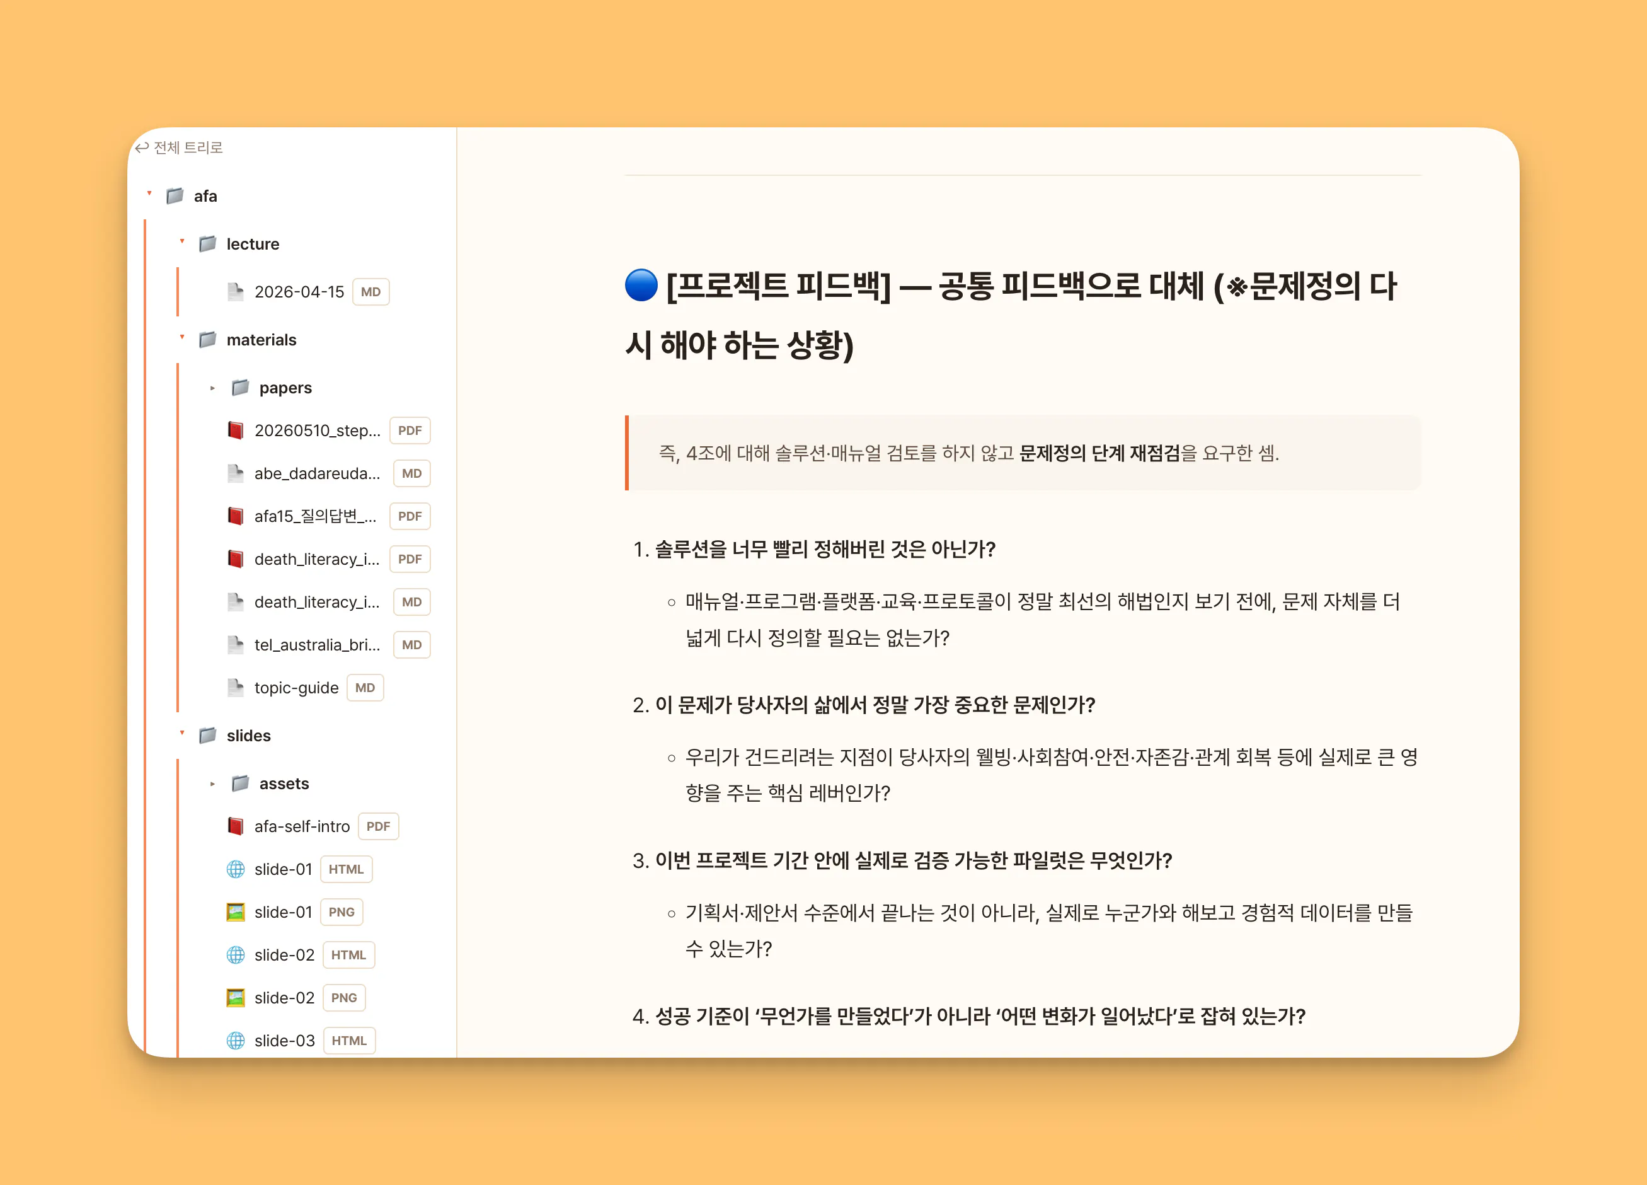Click bullet text 매뉴얼·프로그램·플랫폼·교육·프로토콜이

[1043, 620]
